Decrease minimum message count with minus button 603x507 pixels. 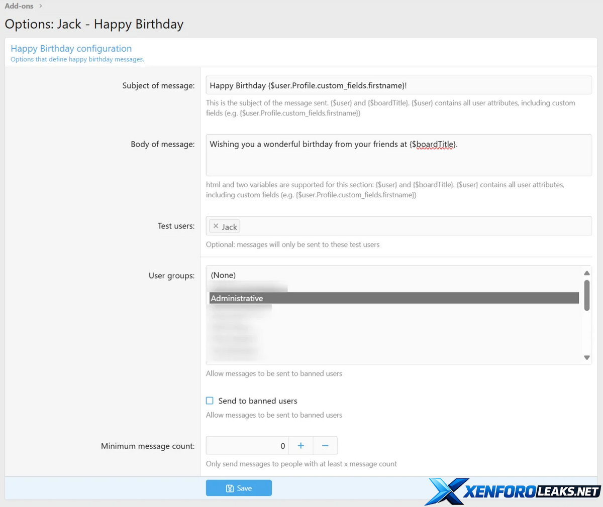coord(325,446)
